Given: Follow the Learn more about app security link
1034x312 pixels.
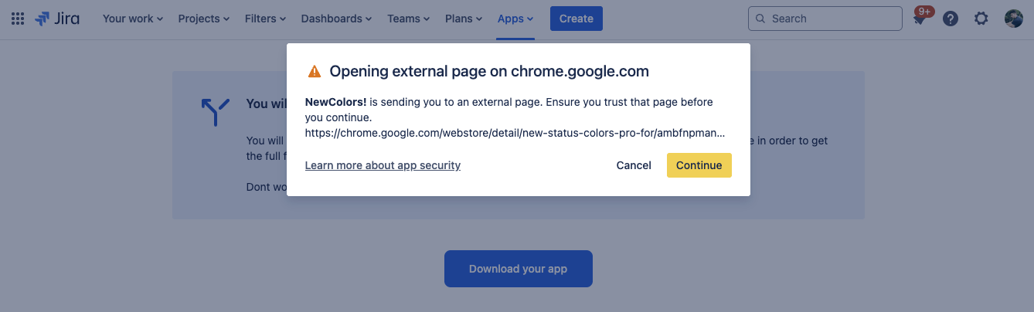Looking at the screenshot, I should coord(383,165).
